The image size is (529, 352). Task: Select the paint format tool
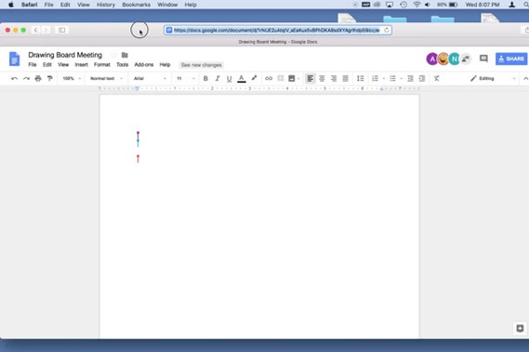click(x=50, y=79)
